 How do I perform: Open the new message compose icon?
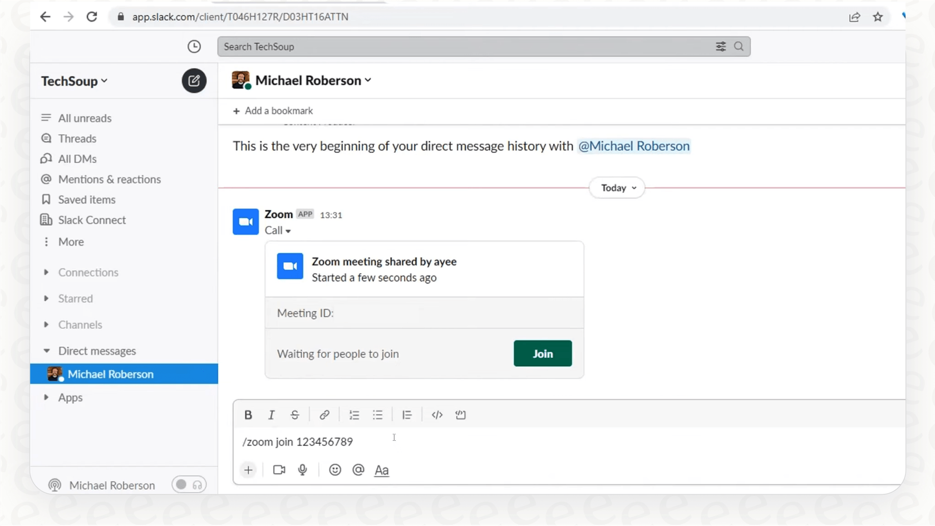click(194, 81)
